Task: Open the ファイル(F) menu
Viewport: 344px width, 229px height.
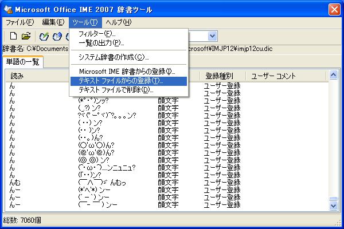Action: [19, 22]
